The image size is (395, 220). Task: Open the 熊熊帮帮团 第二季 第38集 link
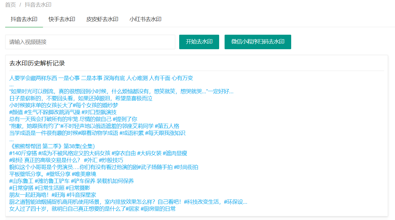pyautogui.click(x=52, y=146)
